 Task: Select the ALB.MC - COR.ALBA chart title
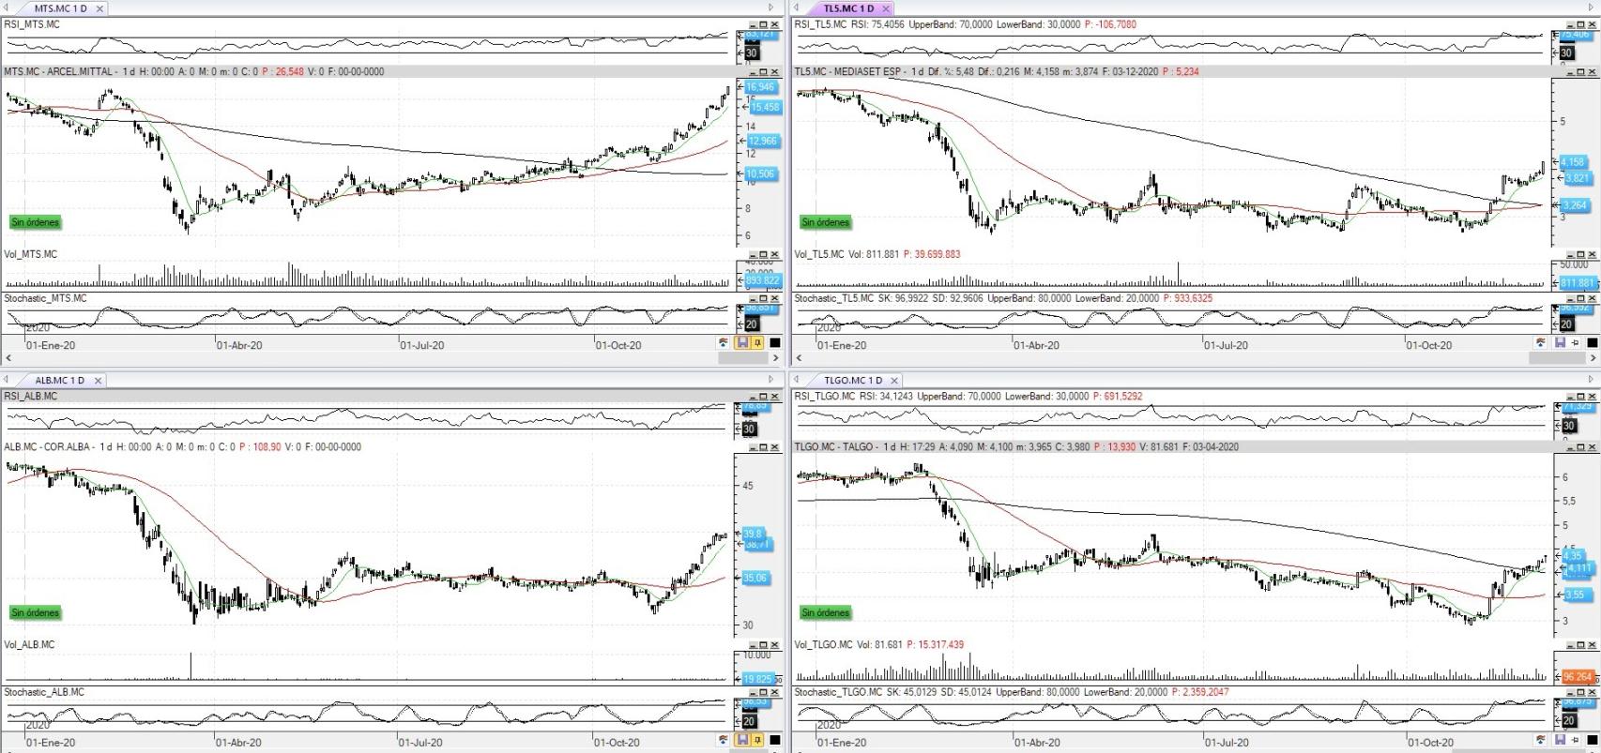pos(47,447)
